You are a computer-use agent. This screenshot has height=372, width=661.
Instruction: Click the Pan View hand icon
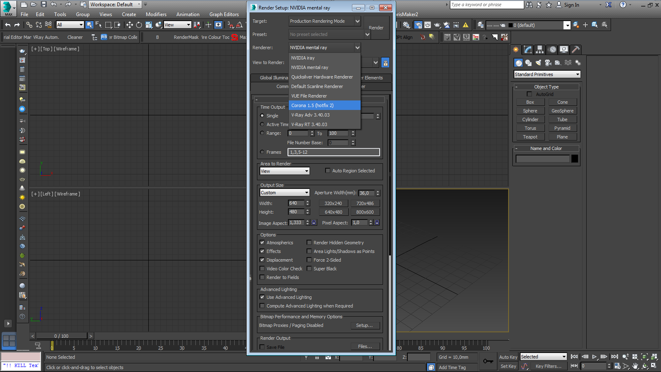point(635,366)
